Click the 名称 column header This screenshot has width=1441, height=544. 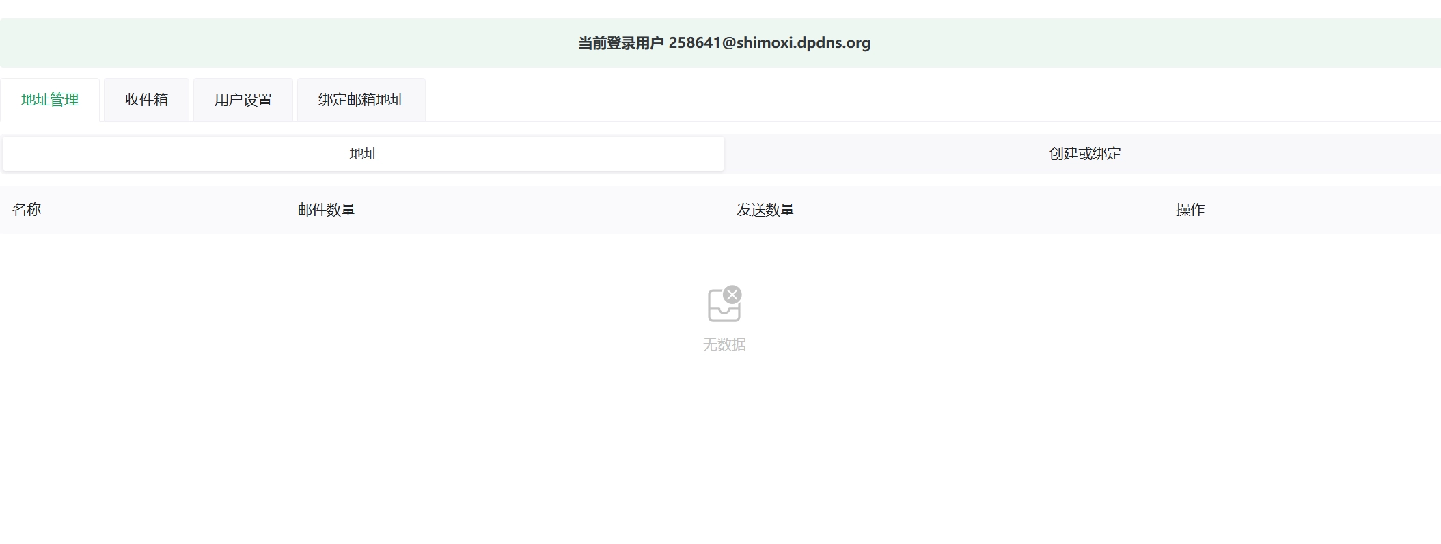(27, 210)
